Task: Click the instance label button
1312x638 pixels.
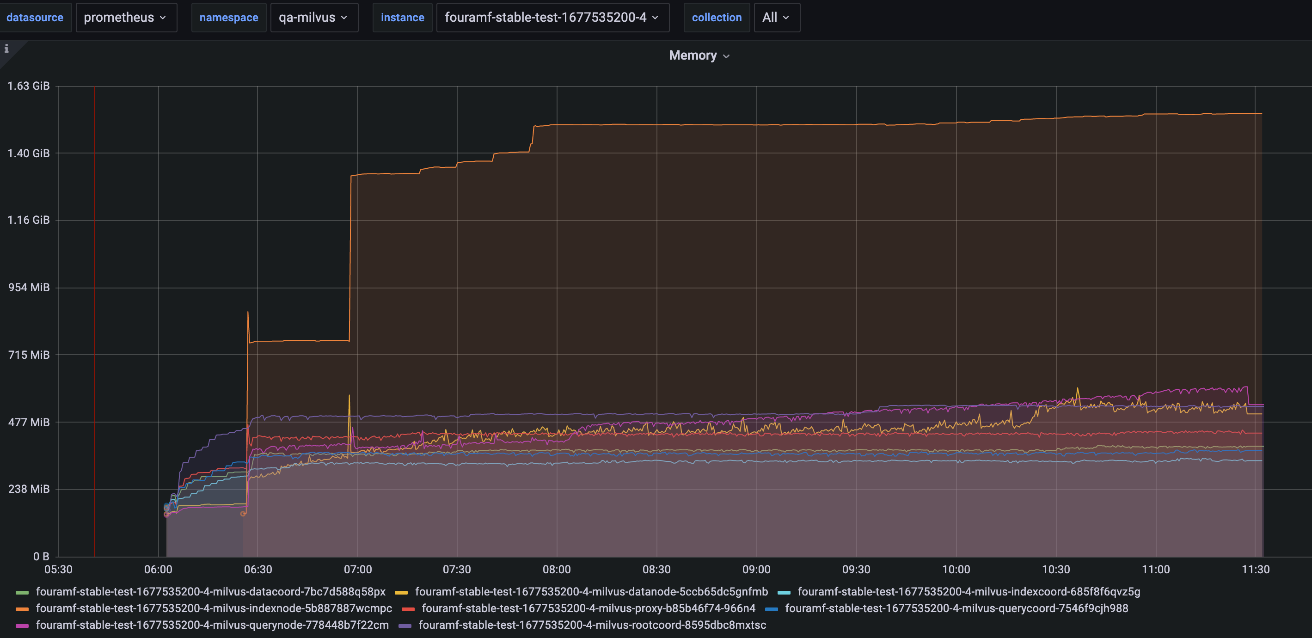Action: pyautogui.click(x=402, y=17)
